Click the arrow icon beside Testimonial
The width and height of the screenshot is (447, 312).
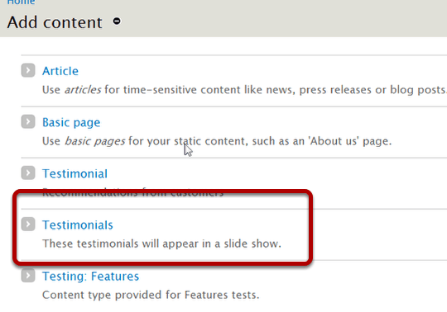28,173
